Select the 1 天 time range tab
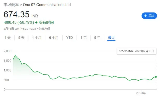Image resolution: width=167 pixels, height=96 pixels. [x=8, y=38]
